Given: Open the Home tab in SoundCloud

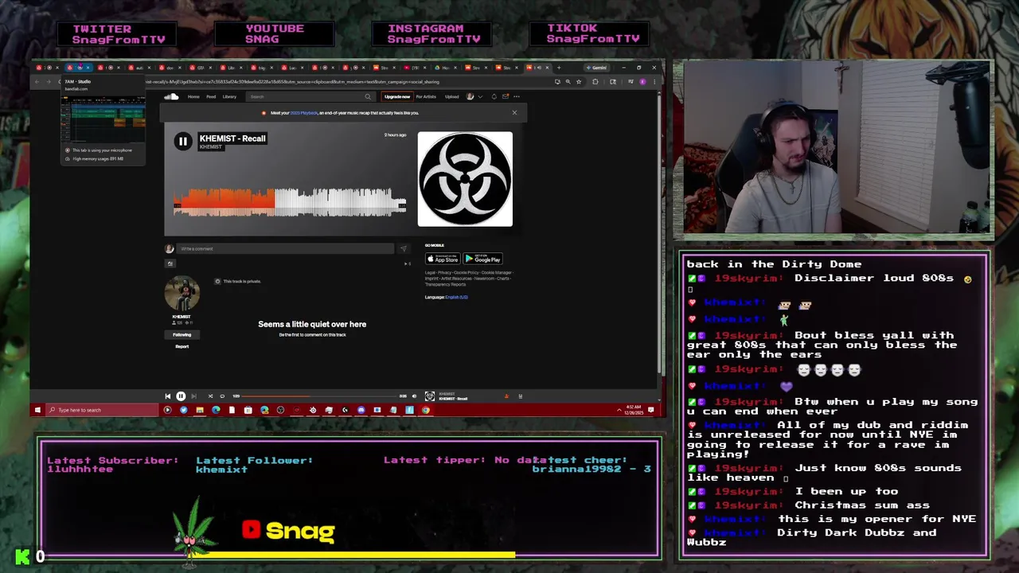Looking at the screenshot, I should tap(193, 96).
